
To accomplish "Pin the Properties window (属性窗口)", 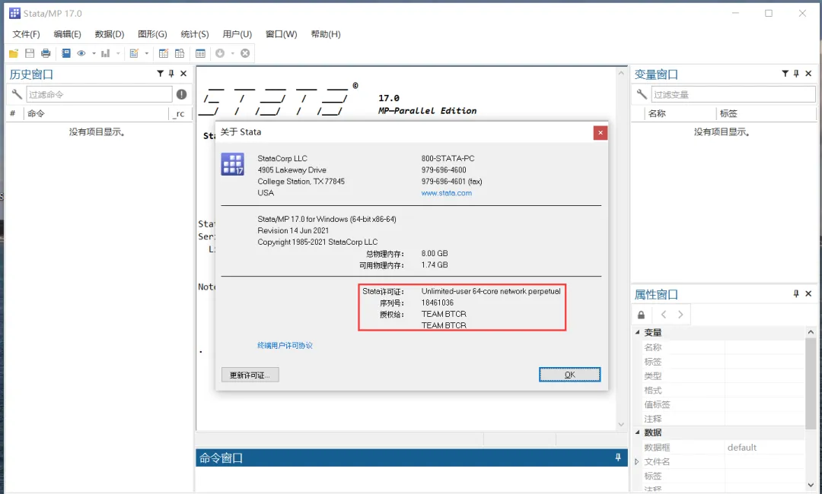I will coord(796,294).
